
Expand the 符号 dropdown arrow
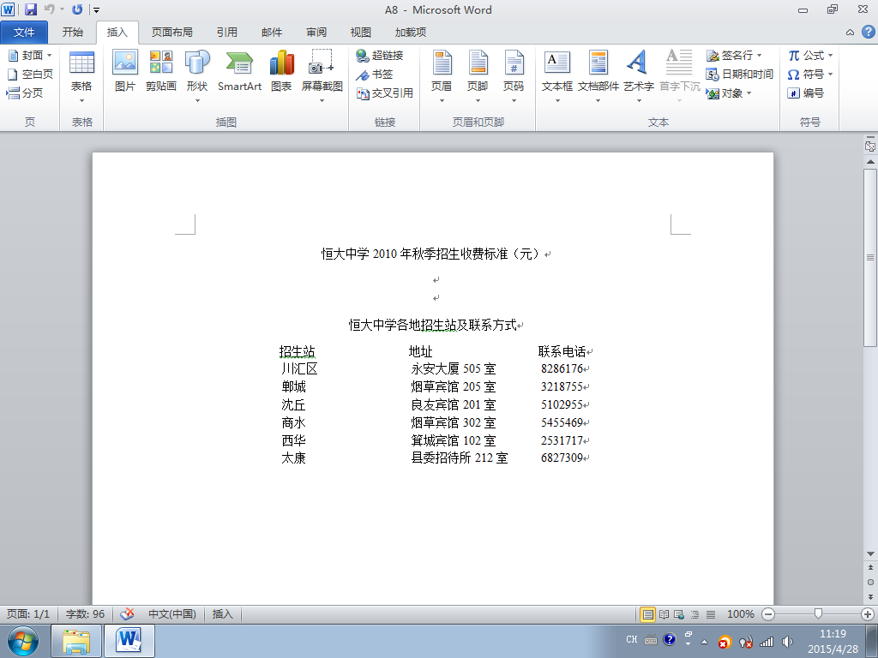(830, 74)
